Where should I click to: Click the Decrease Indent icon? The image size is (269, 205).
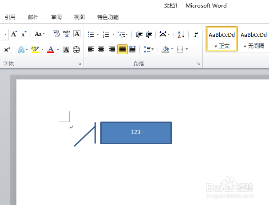[139, 34]
